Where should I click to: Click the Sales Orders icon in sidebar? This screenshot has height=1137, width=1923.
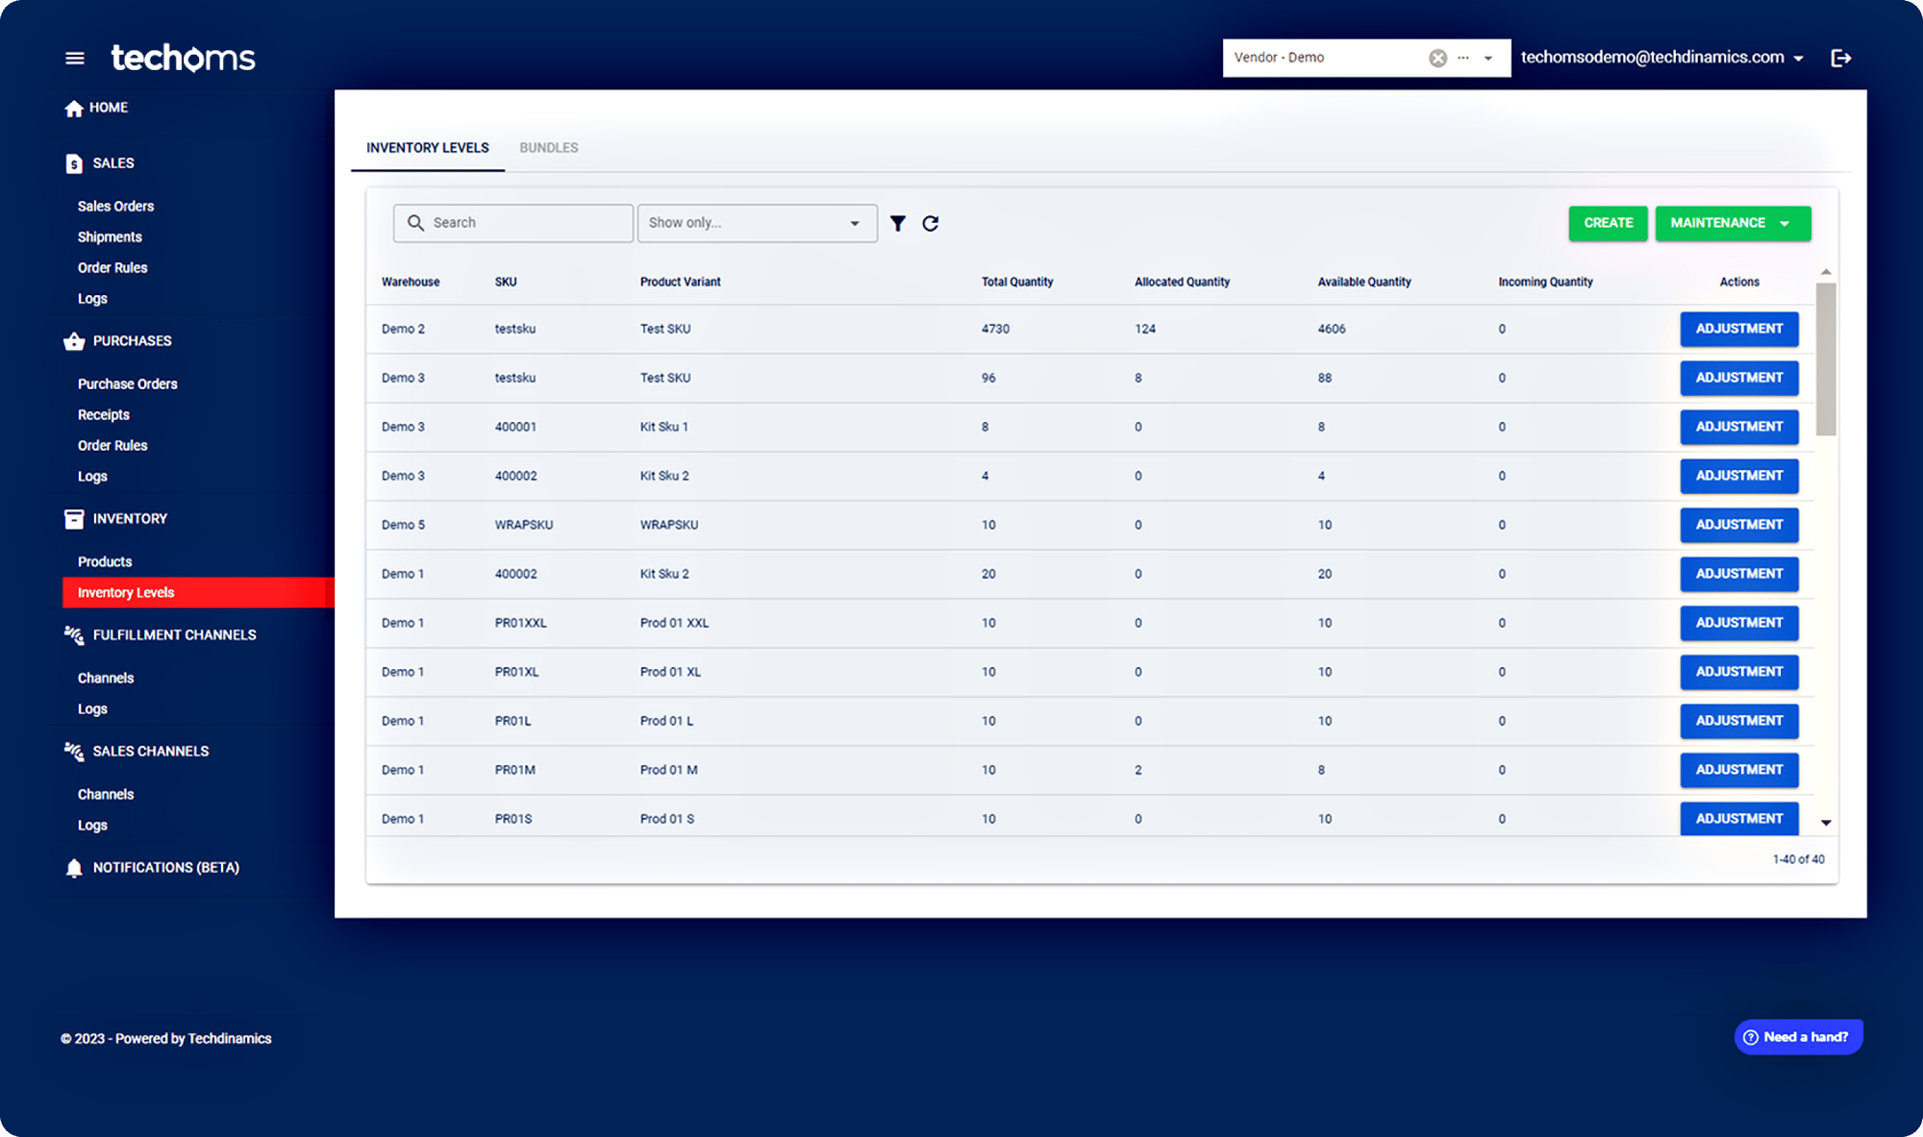pos(116,206)
